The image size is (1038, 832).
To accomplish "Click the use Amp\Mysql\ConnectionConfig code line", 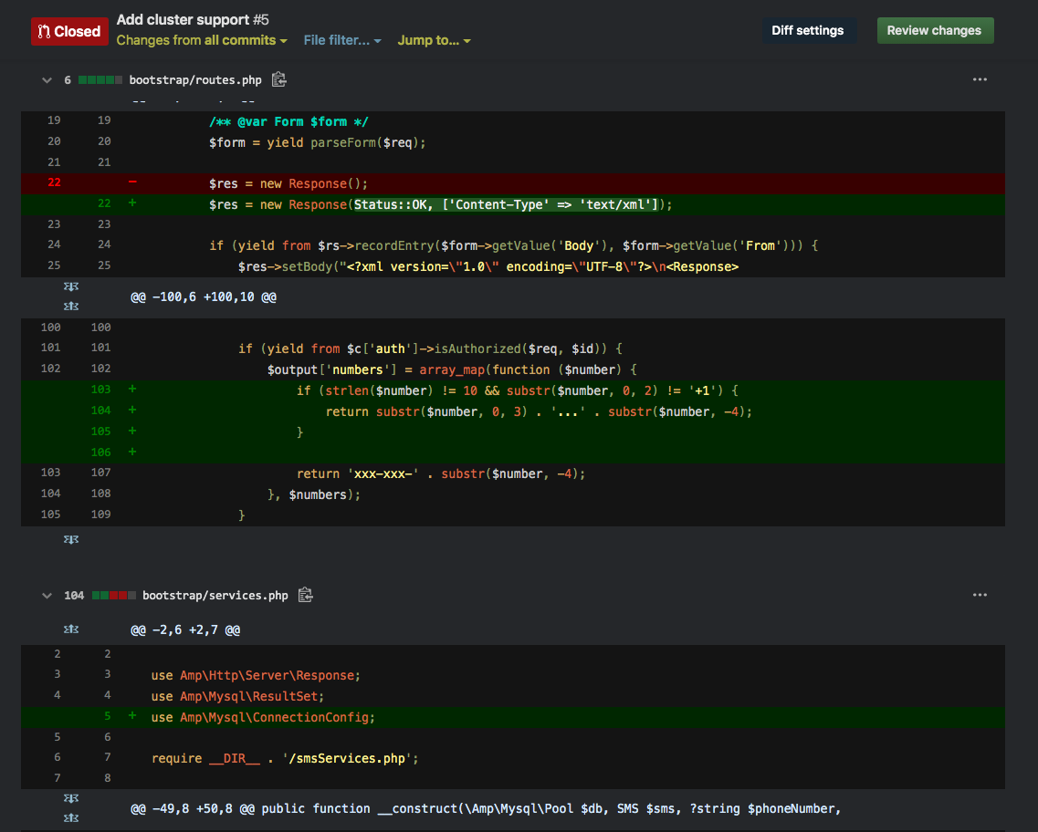I will [263, 718].
